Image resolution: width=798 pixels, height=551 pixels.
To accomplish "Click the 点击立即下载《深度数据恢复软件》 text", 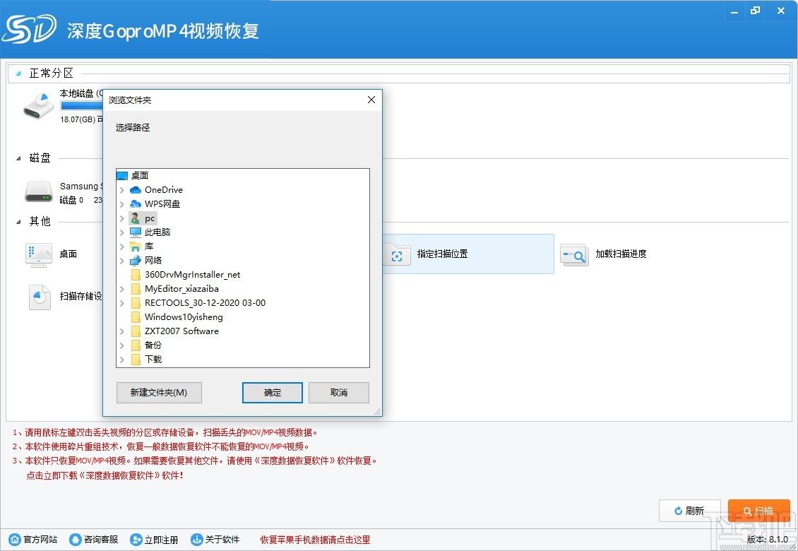I will pos(105,475).
